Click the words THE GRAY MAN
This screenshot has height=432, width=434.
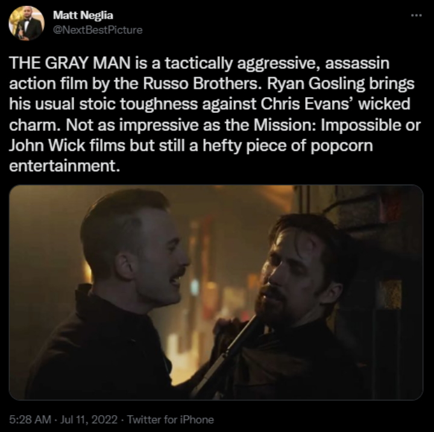point(70,63)
